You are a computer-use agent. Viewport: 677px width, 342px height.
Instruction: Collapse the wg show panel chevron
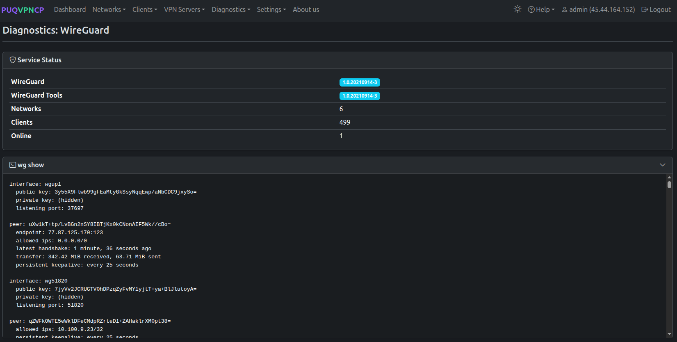point(662,165)
